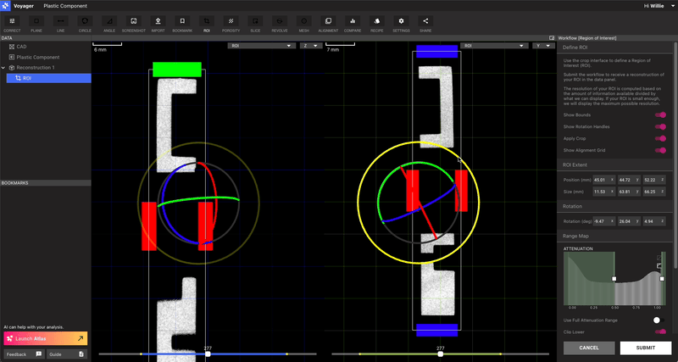
Task: Toggle the Show Bounds switch
Action: [660, 115]
